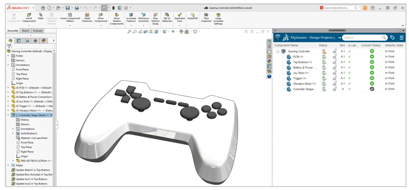Click the Smart Fasteners tool
Screen dimensions: 409x190
pos(87,18)
